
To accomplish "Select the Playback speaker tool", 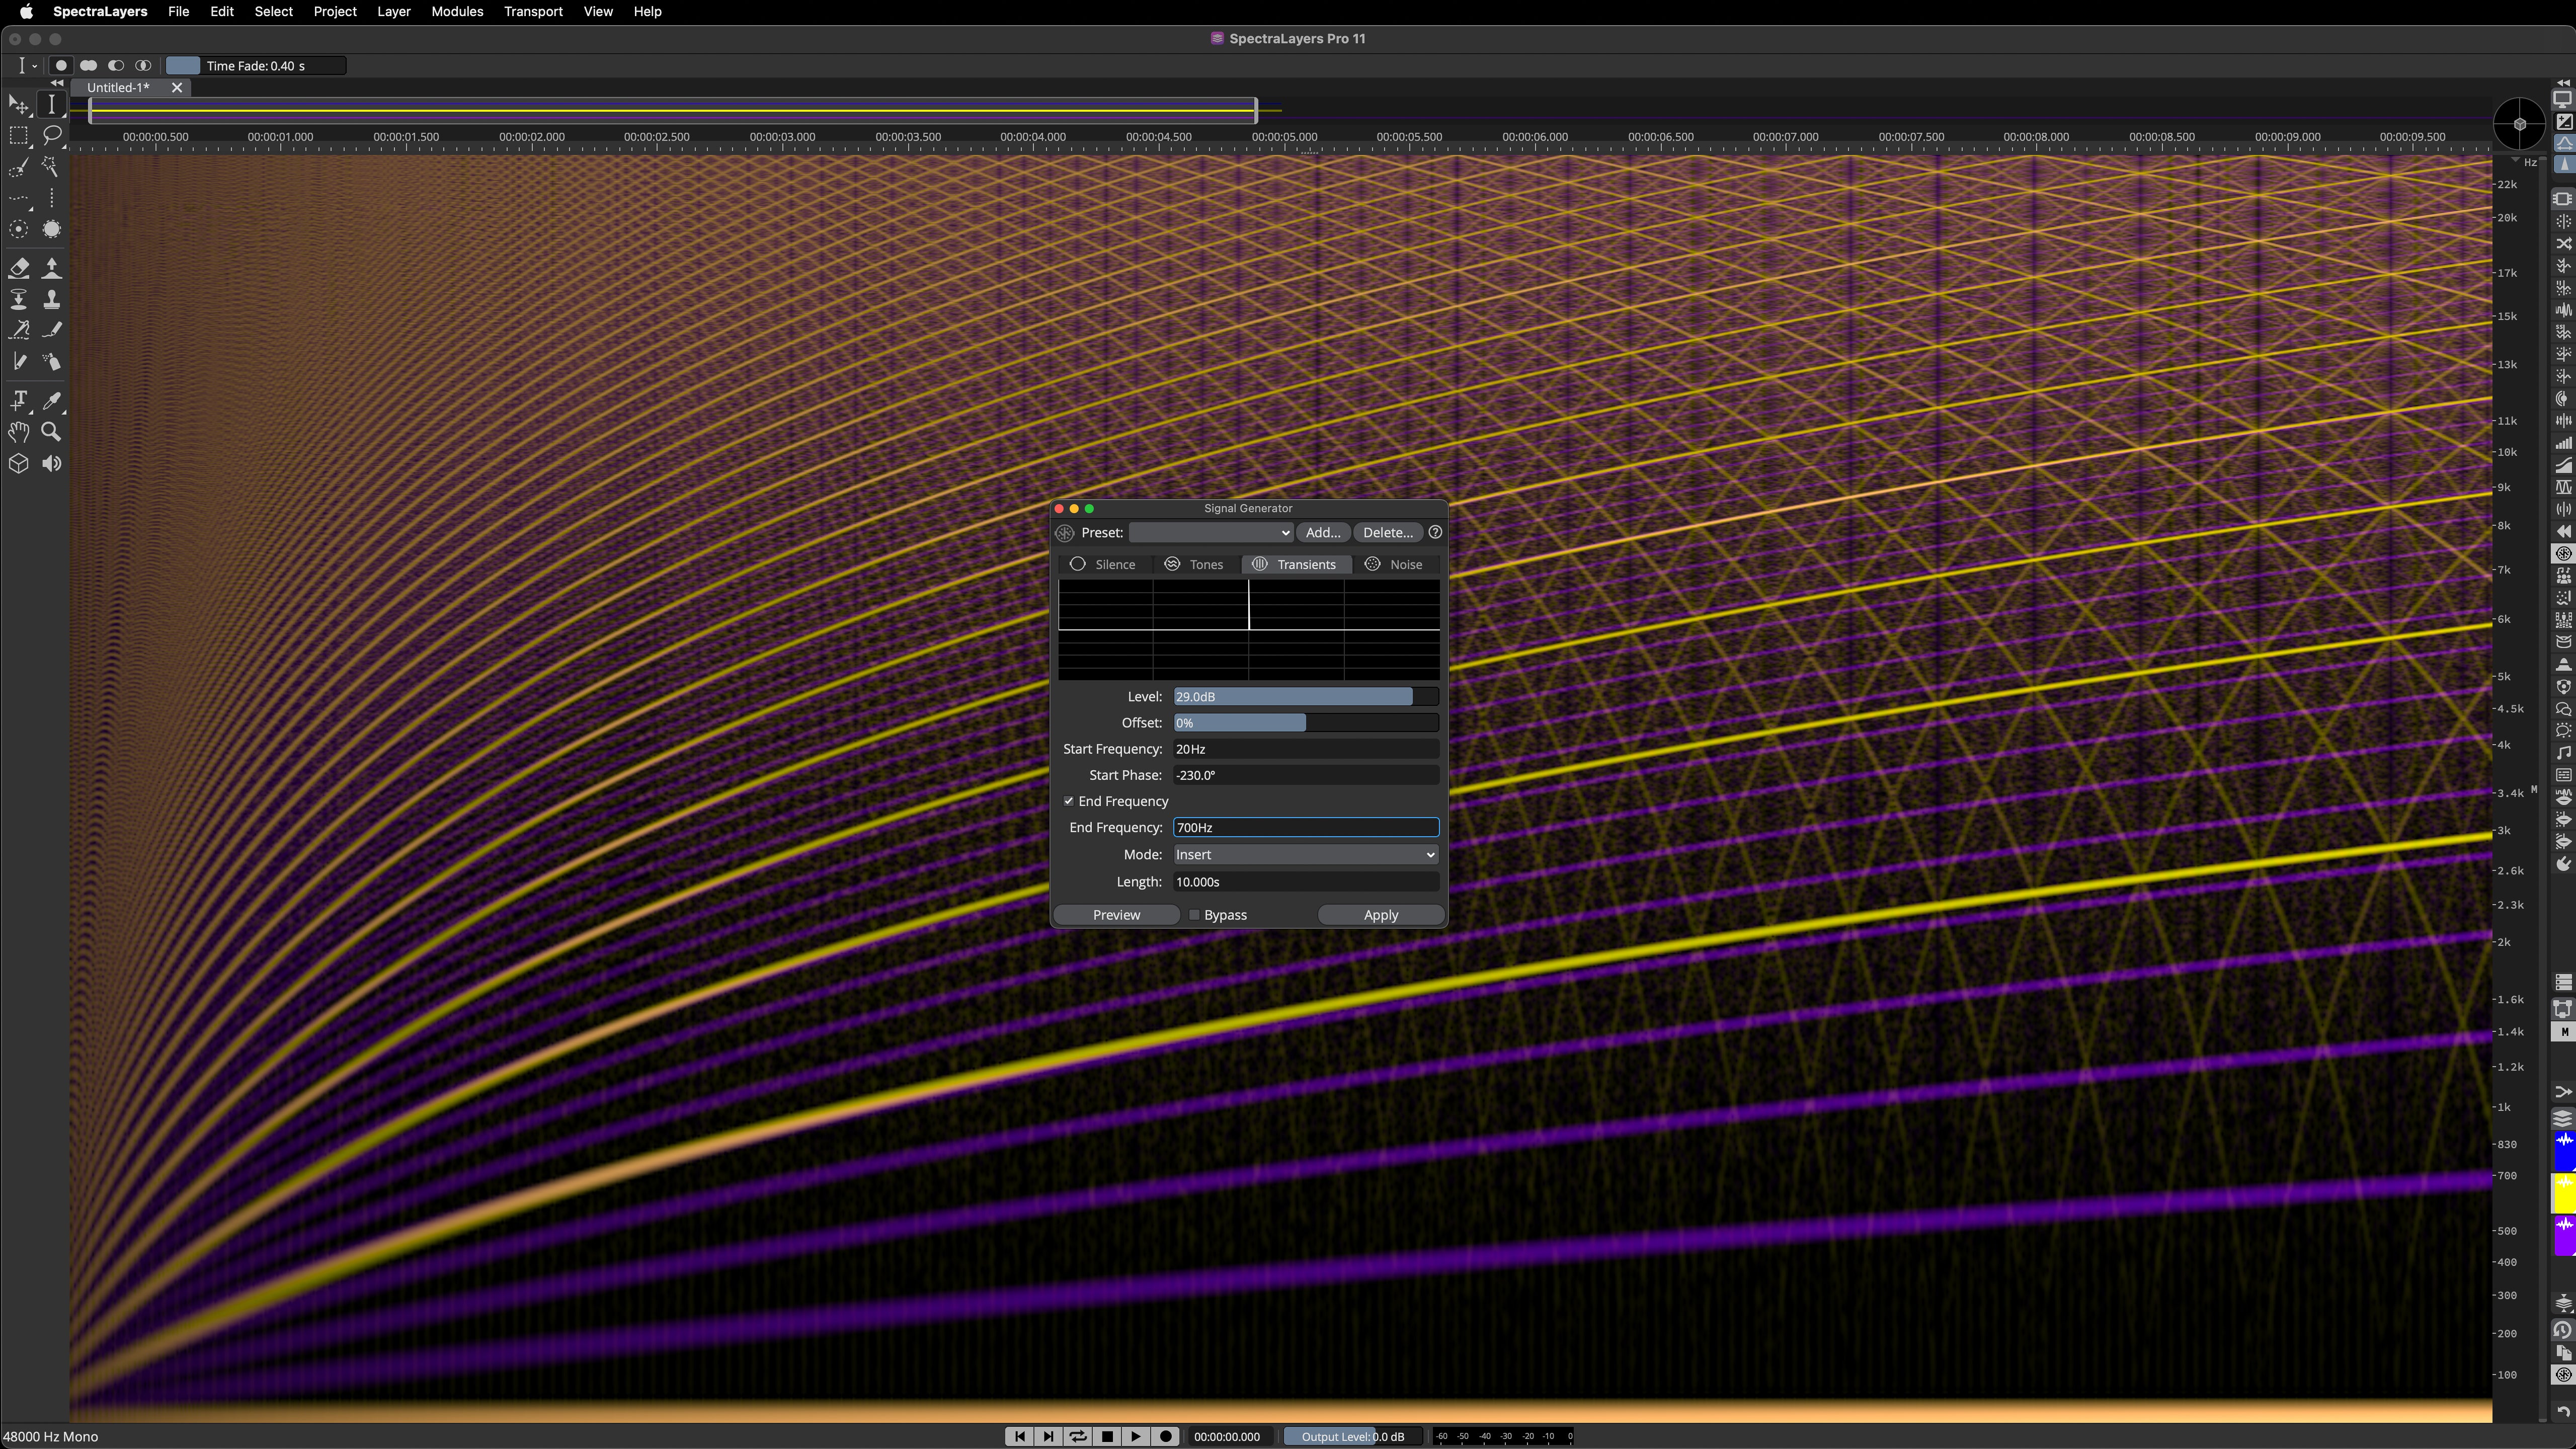I will coord(51,463).
